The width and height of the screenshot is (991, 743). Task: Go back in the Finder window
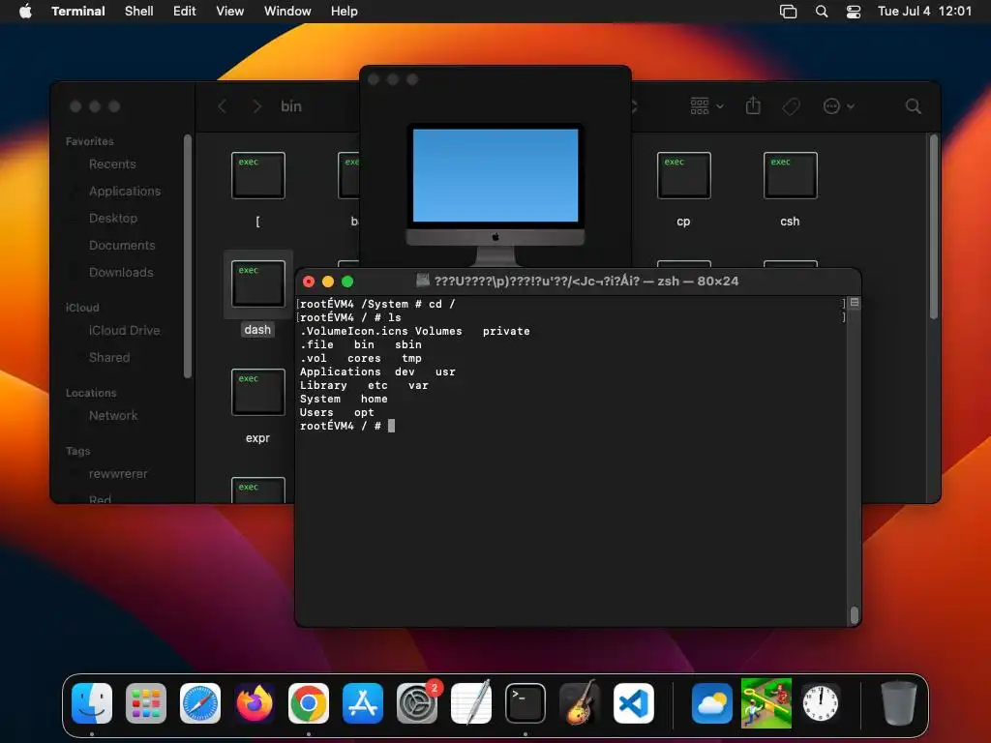(222, 106)
